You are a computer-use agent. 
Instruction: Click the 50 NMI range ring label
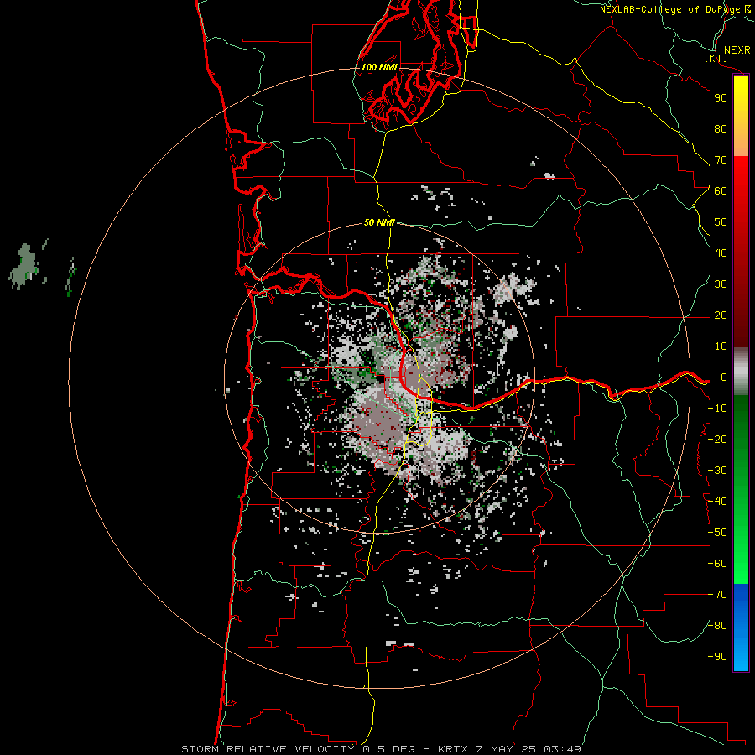[x=379, y=222]
